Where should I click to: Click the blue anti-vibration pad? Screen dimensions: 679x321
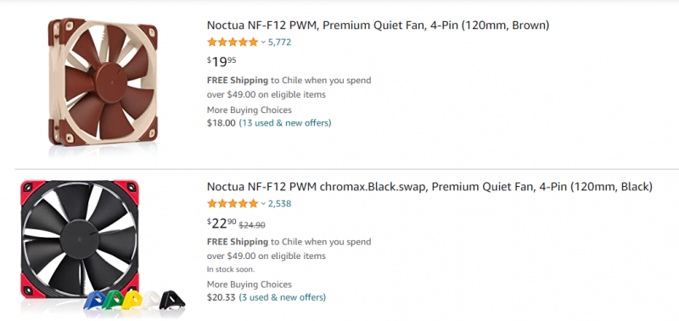tap(94, 301)
